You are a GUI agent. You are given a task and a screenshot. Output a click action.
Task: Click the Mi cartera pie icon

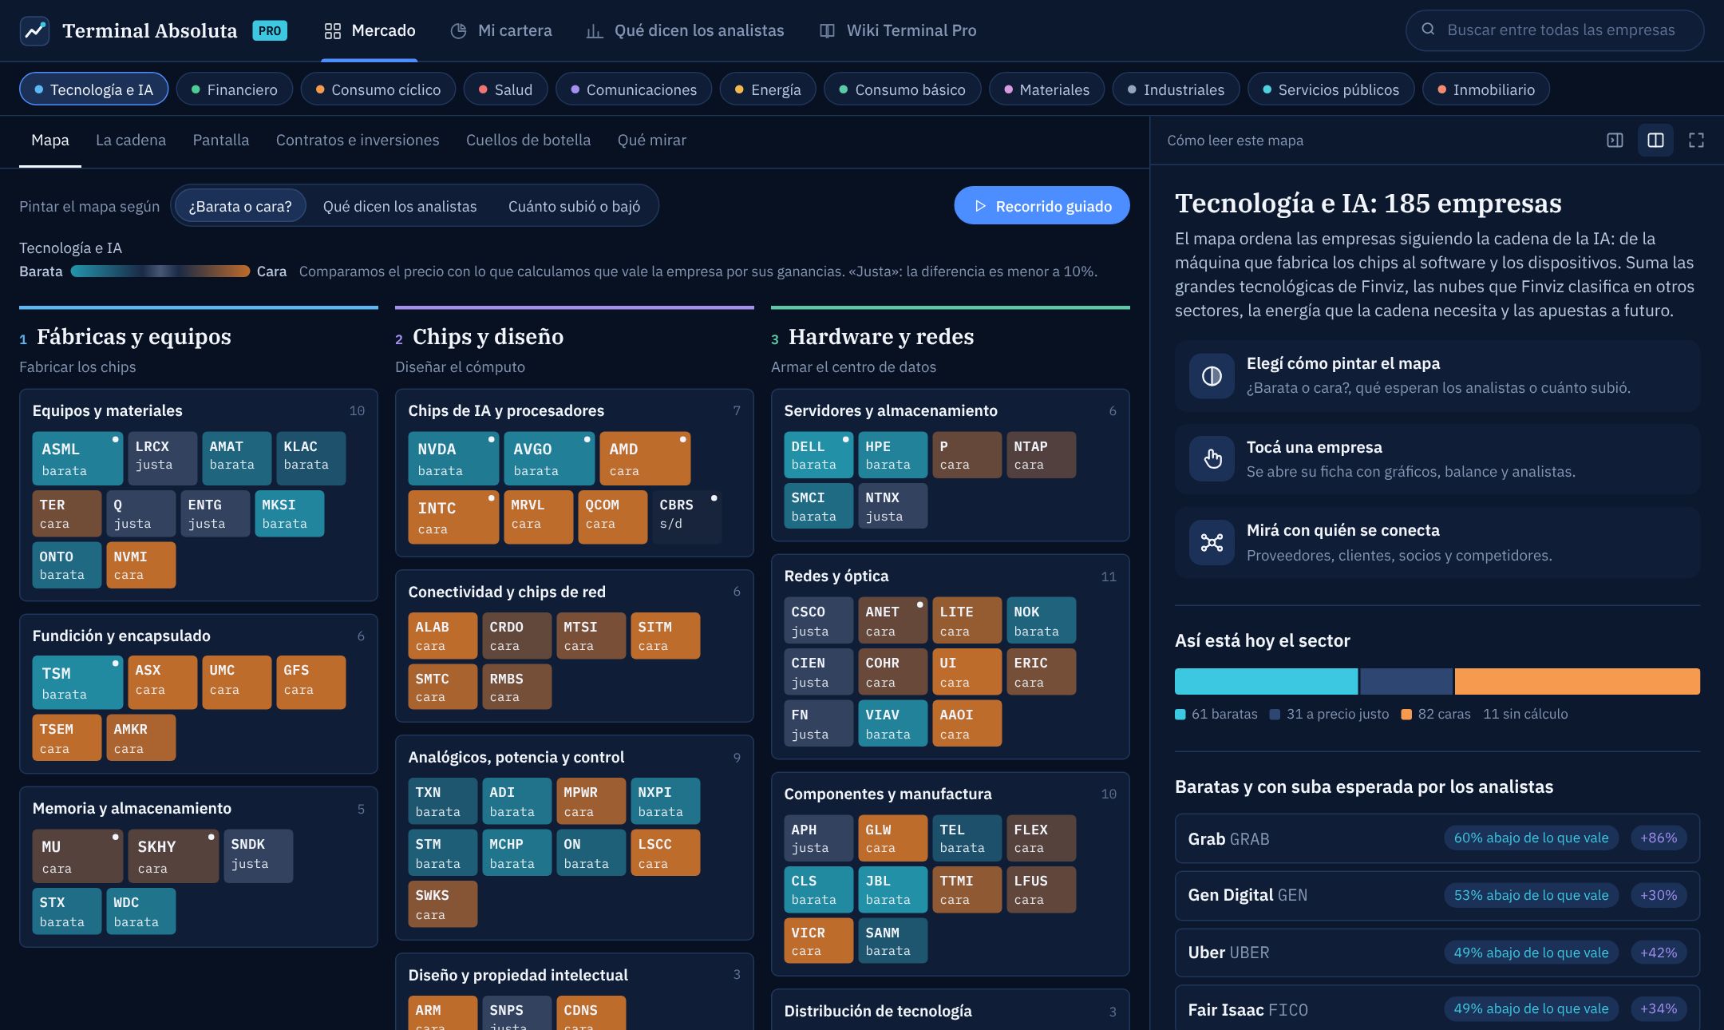click(x=458, y=31)
